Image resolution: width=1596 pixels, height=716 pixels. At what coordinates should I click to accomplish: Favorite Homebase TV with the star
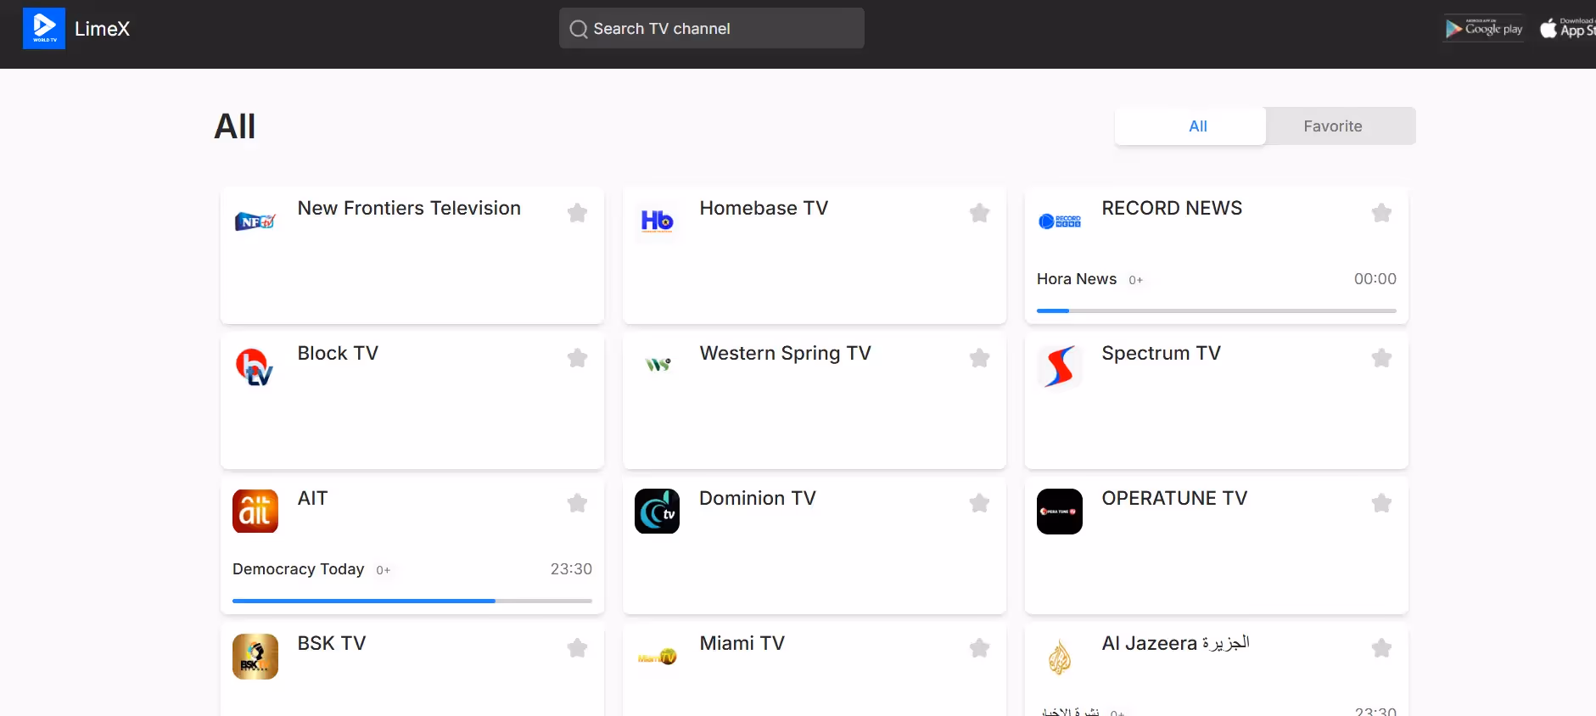click(x=979, y=212)
